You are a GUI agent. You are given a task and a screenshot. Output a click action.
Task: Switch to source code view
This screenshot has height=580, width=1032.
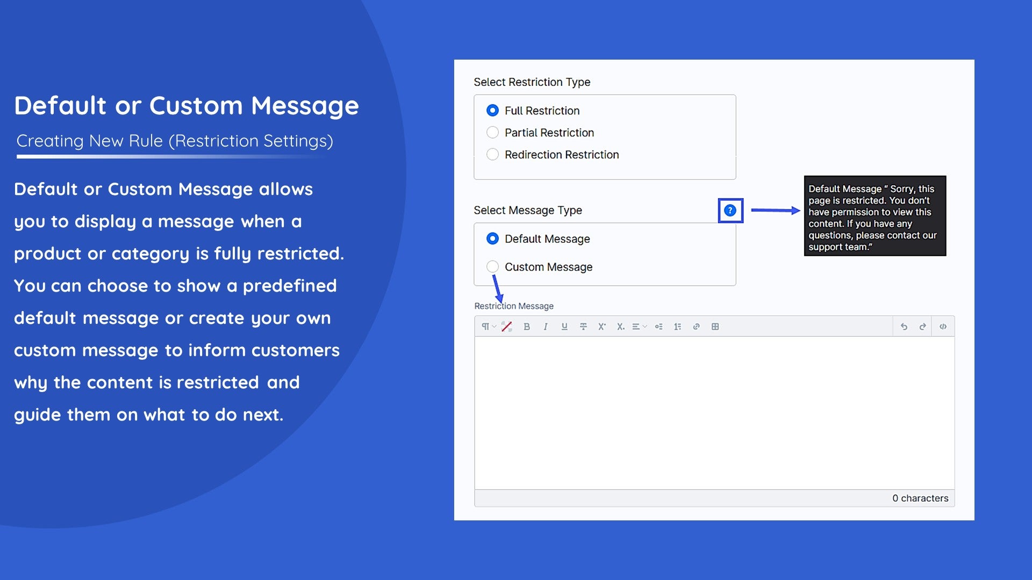(943, 327)
